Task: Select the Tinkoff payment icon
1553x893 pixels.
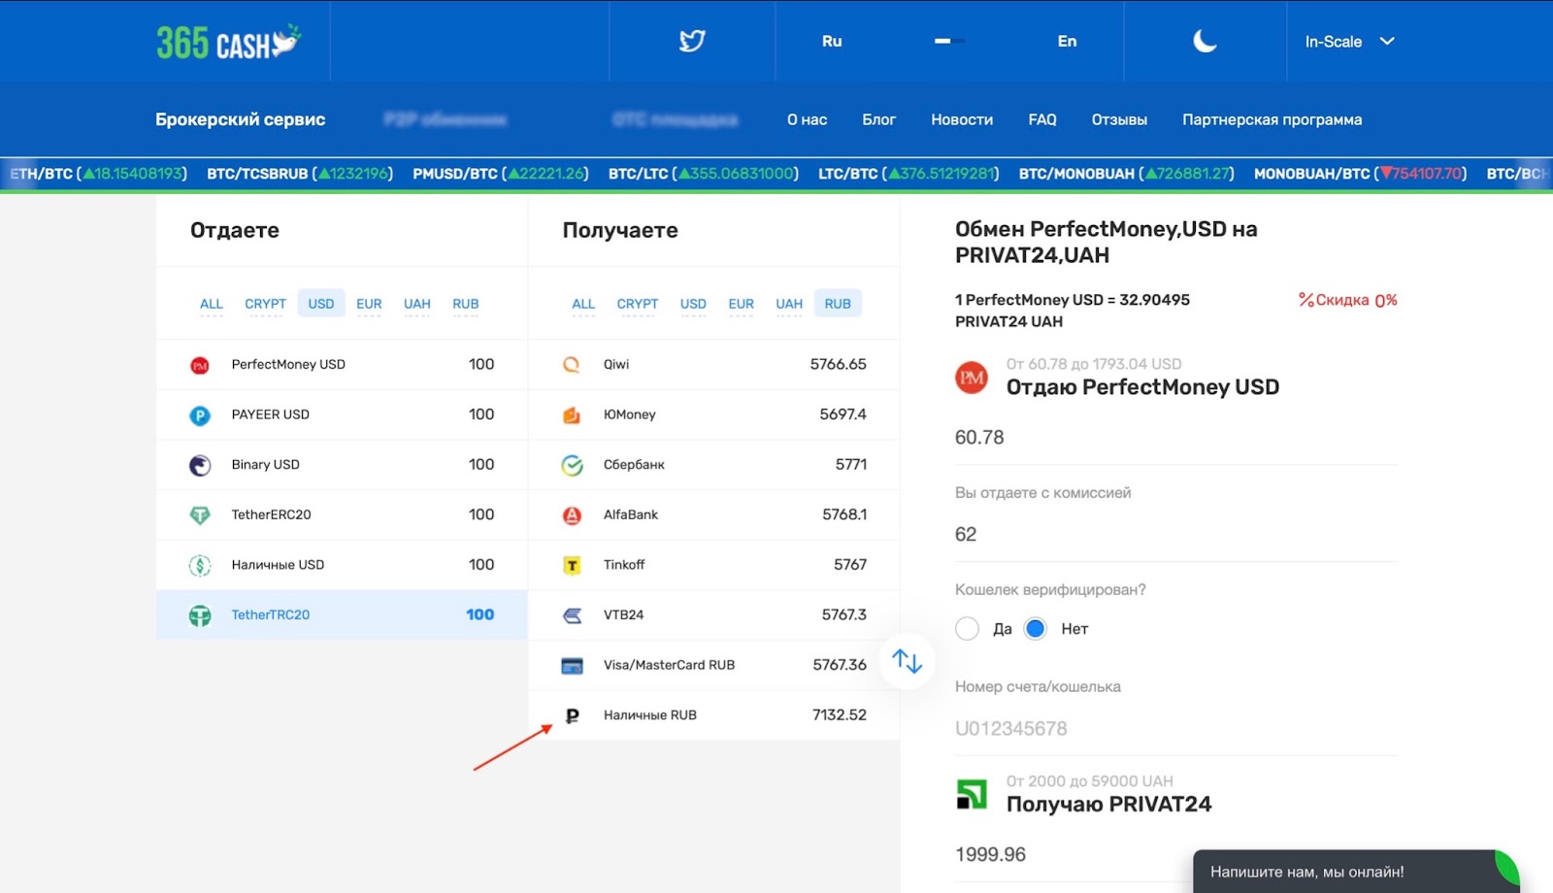Action: point(572,564)
